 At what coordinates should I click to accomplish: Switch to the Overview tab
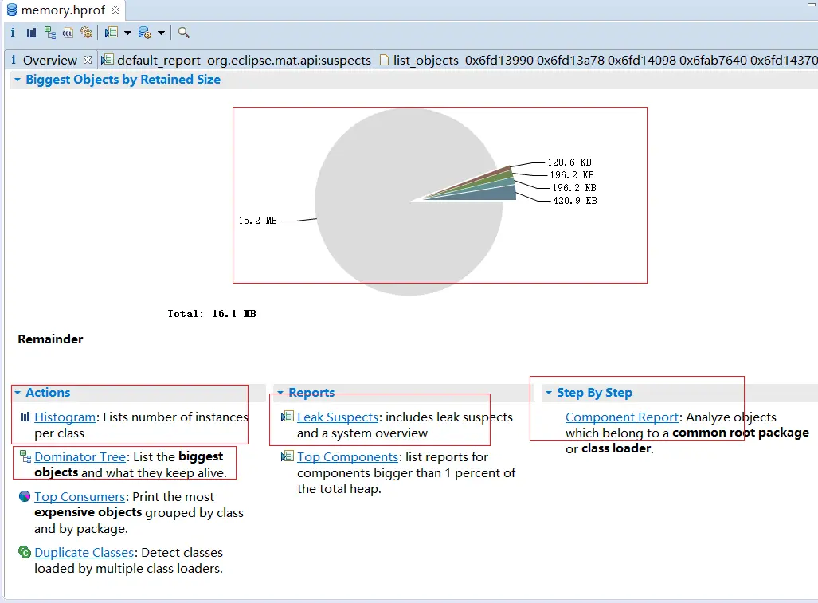click(50, 60)
